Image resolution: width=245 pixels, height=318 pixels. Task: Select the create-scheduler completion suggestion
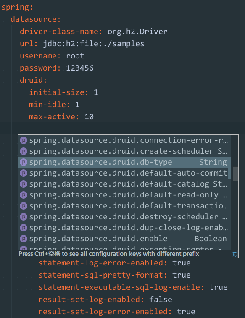pyautogui.click(x=124, y=151)
